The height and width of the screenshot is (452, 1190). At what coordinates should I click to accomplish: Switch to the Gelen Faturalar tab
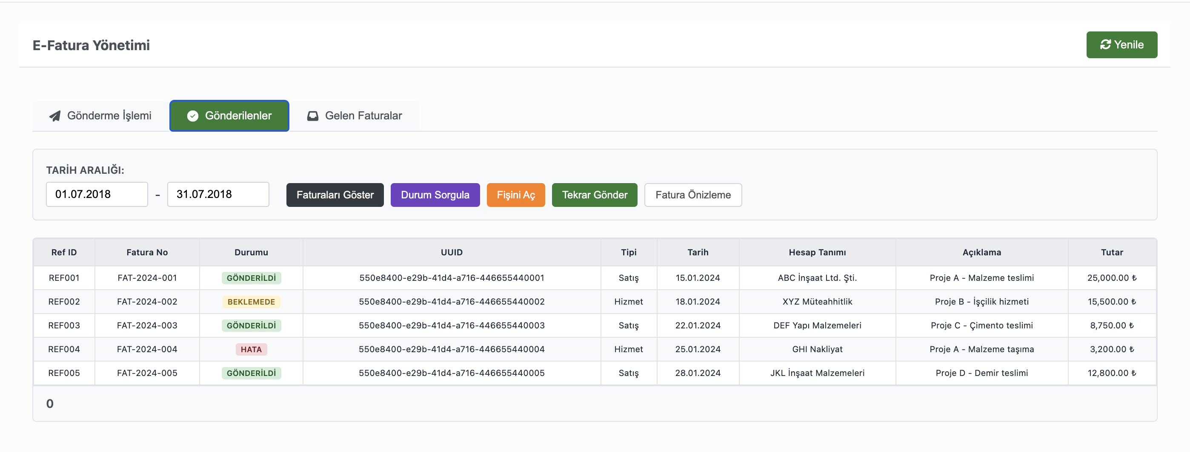pyautogui.click(x=355, y=116)
